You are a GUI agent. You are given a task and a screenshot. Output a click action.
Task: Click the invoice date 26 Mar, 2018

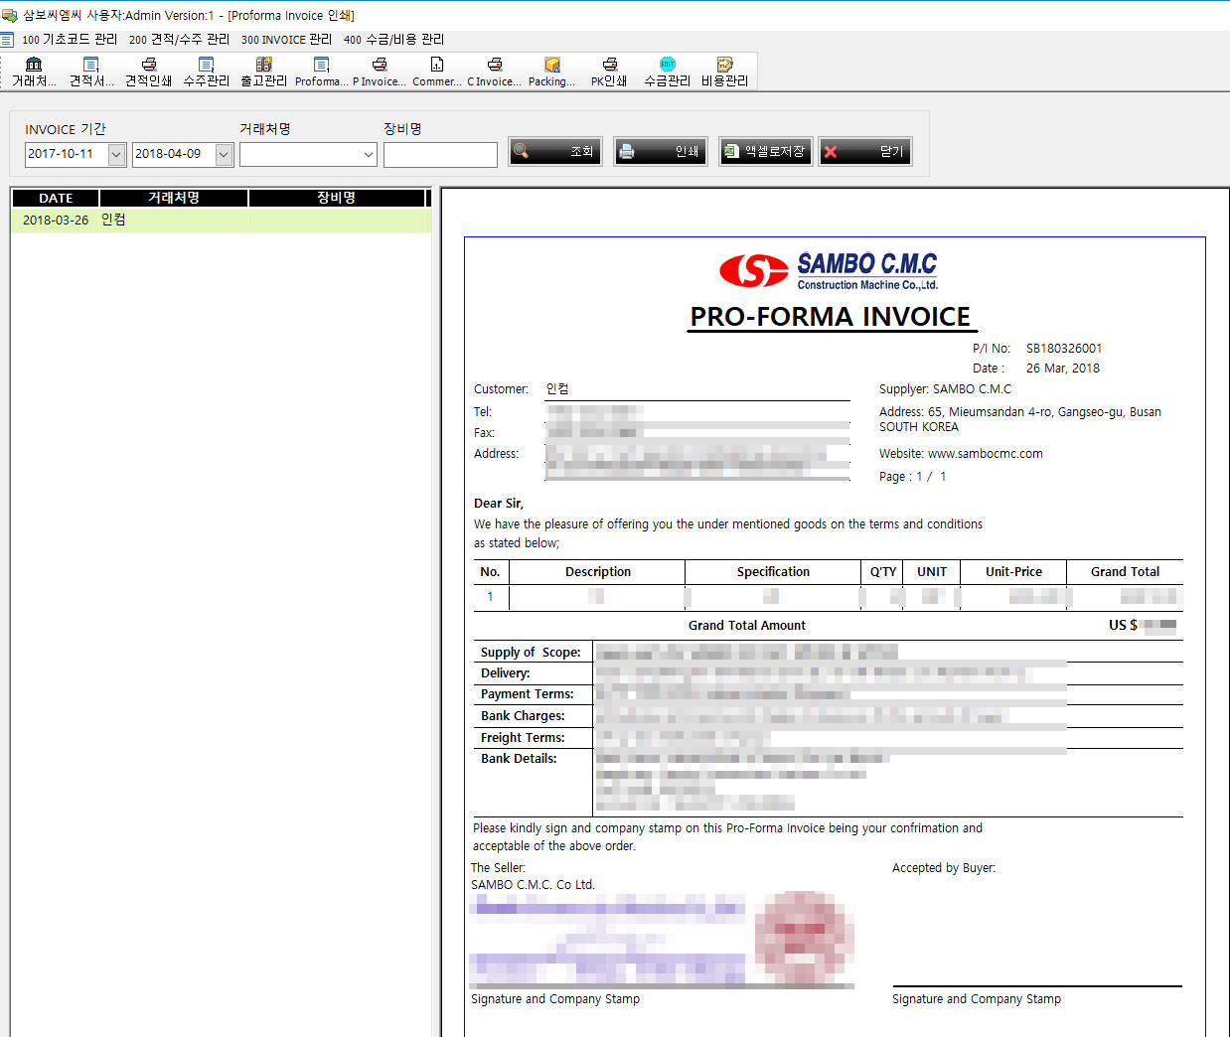(1063, 369)
